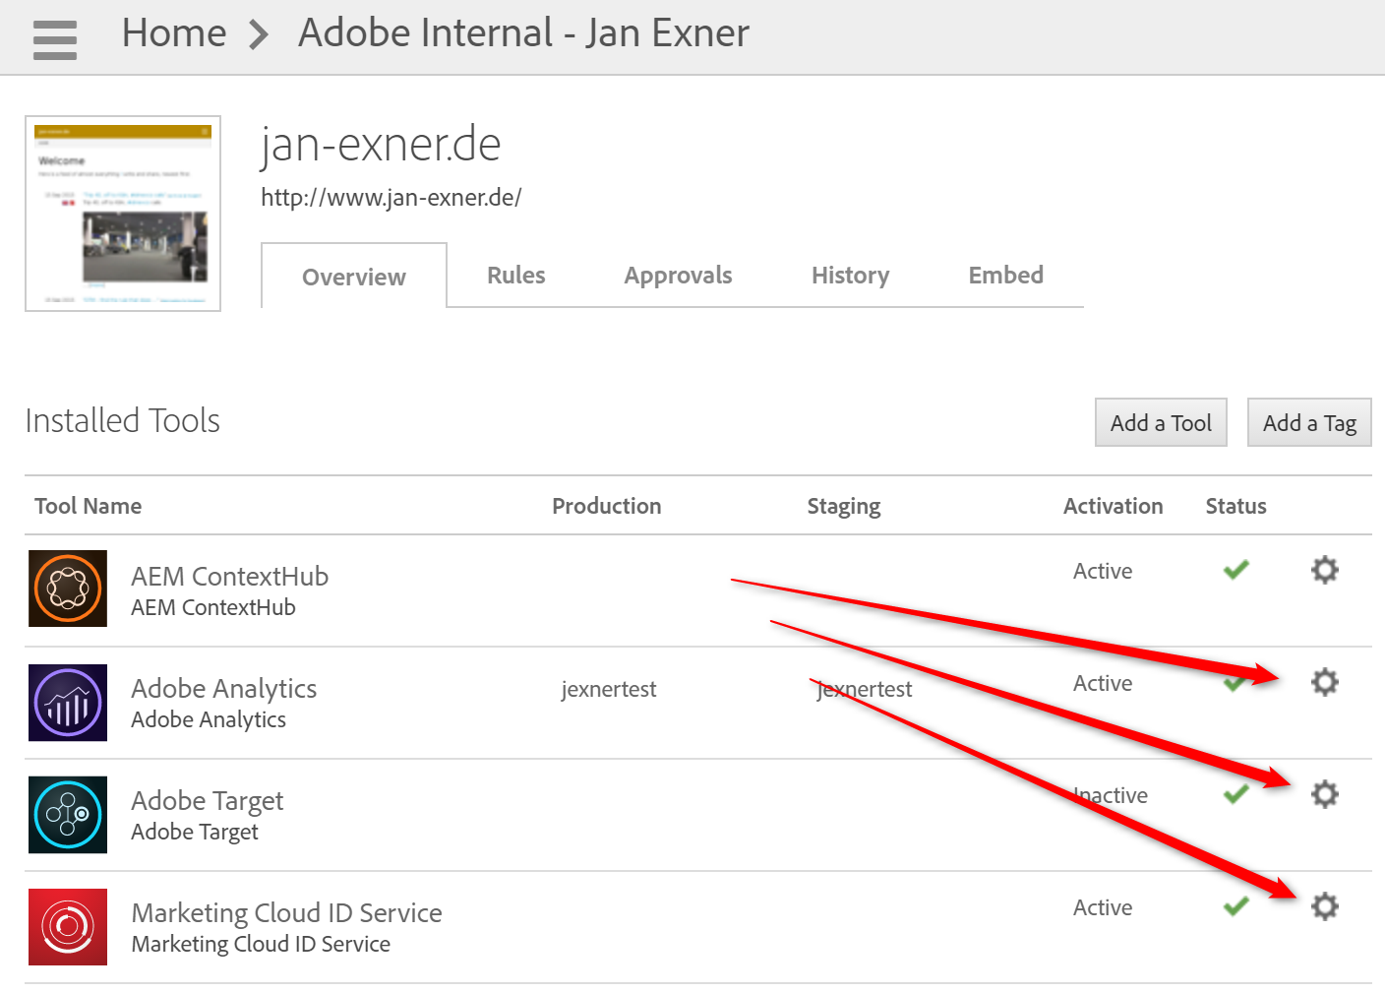Open the History tab
Image resolution: width=1385 pixels, height=993 pixels.
(850, 276)
